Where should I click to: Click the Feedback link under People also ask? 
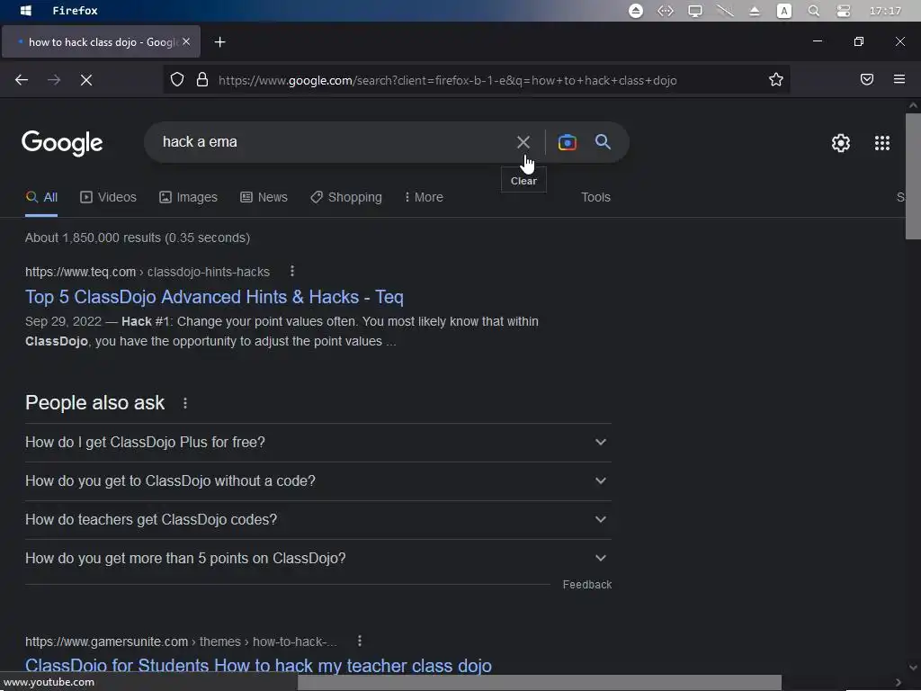586,585
